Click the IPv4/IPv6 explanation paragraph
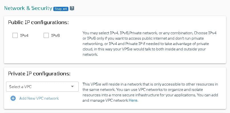The height and width of the screenshot is (113, 230). (150, 44)
